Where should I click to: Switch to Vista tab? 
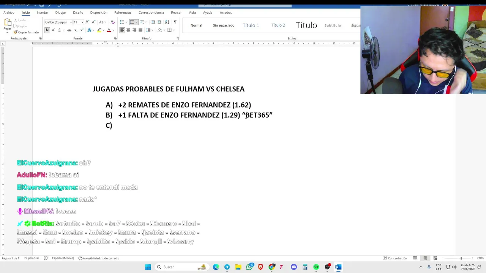coord(193,13)
